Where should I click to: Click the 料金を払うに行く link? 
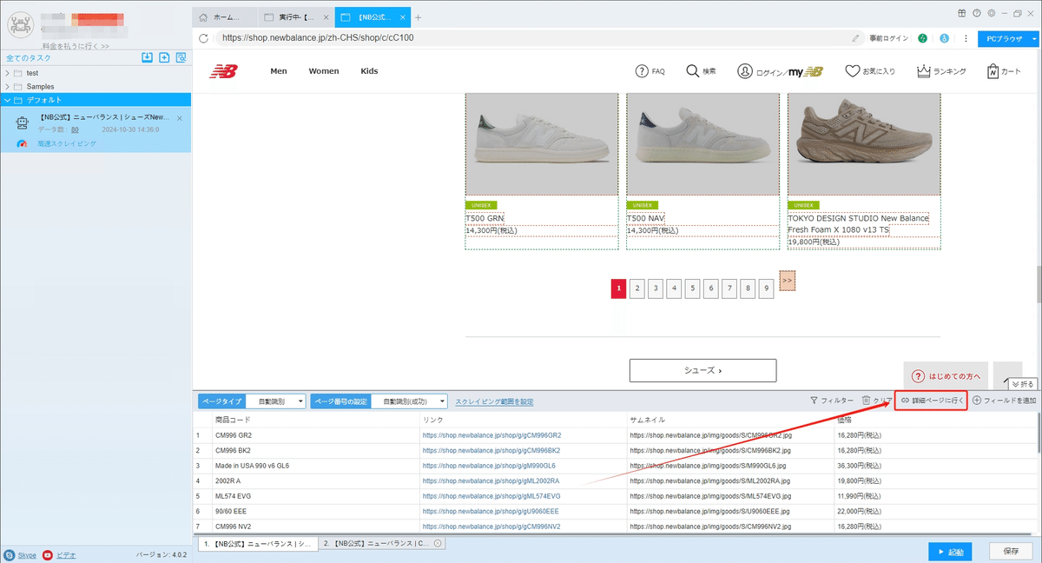coord(76,46)
